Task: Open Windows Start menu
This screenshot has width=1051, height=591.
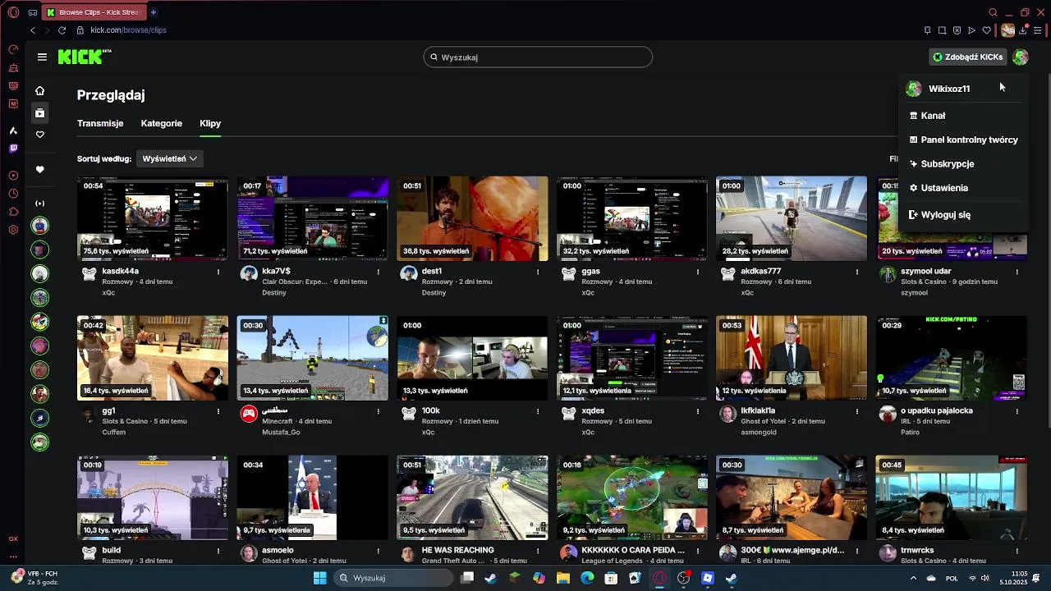Action: click(319, 578)
